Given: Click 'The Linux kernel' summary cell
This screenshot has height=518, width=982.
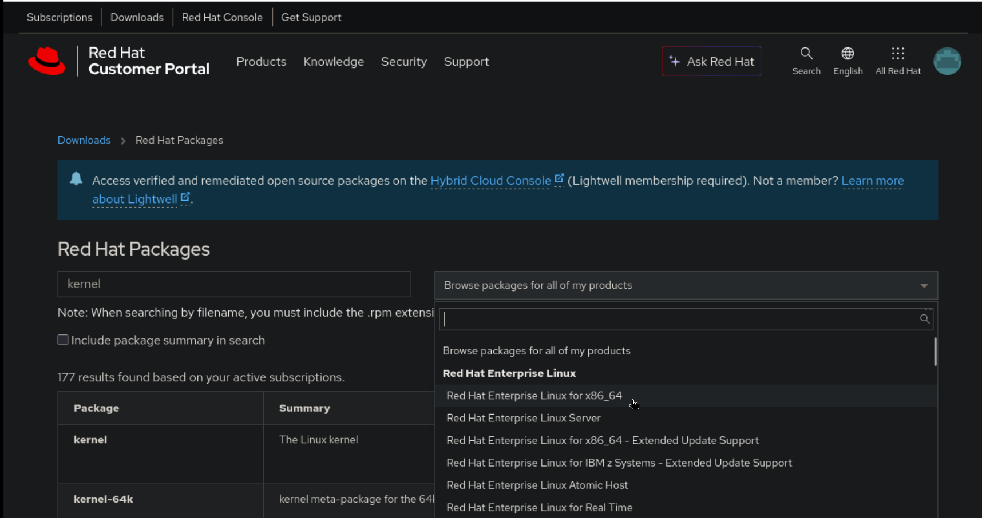Looking at the screenshot, I should click(x=319, y=440).
